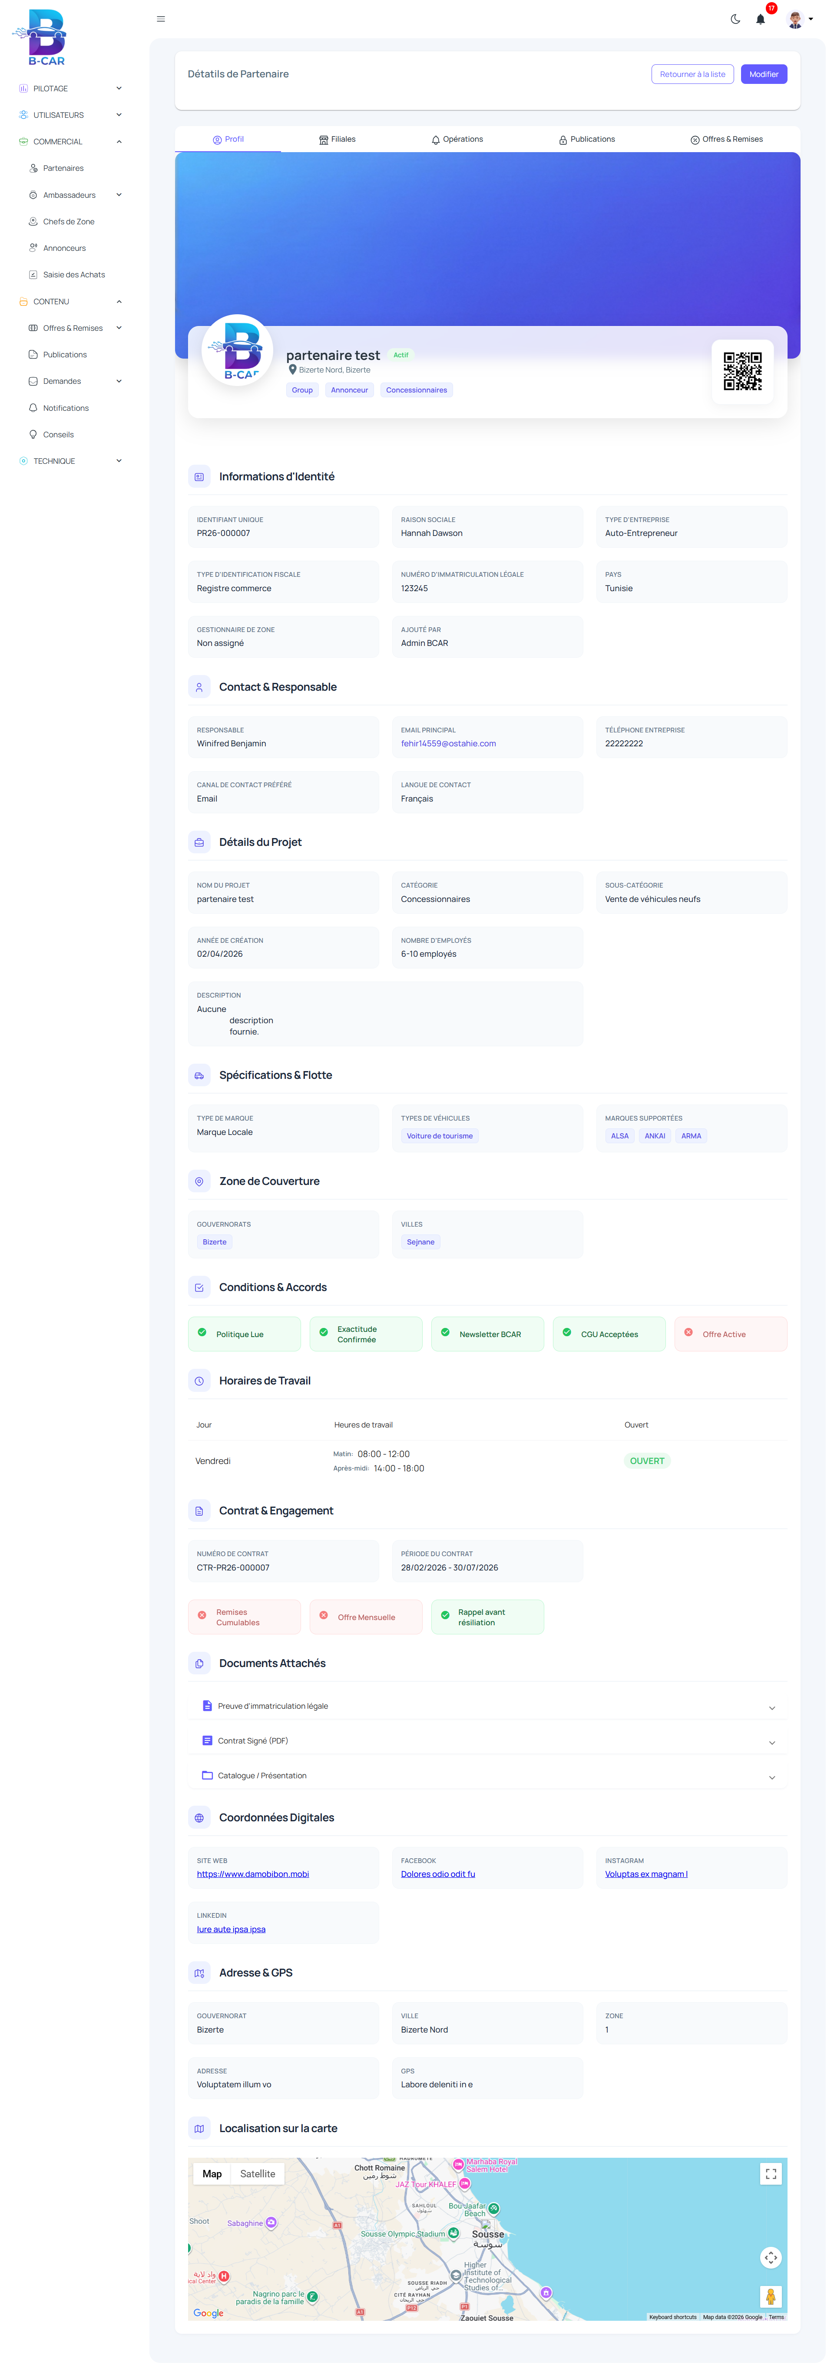This screenshot has height=2379, width=834.
Task: Click the location pin icon near Bizerte Nord
Action: (x=292, y=369)
